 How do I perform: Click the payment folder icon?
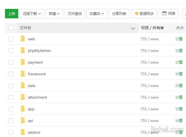(x=23, y=62)
